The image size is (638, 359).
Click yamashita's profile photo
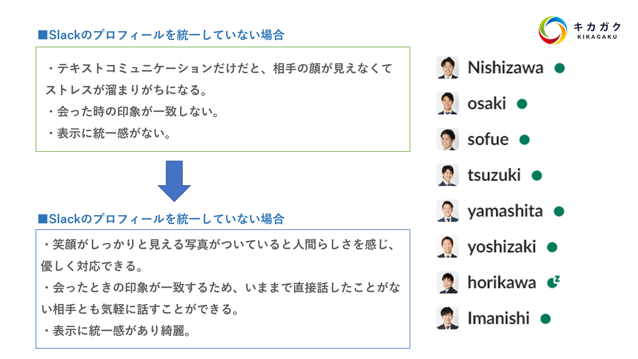pos(447,211)
